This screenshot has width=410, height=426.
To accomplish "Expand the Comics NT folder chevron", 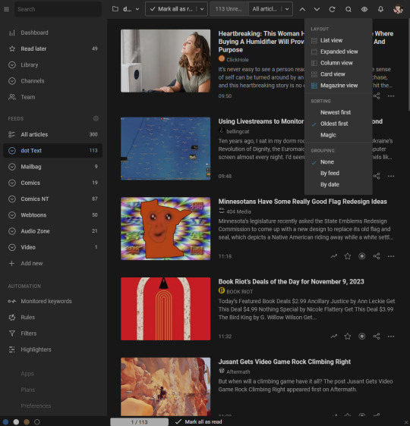I will click(12, 199).
